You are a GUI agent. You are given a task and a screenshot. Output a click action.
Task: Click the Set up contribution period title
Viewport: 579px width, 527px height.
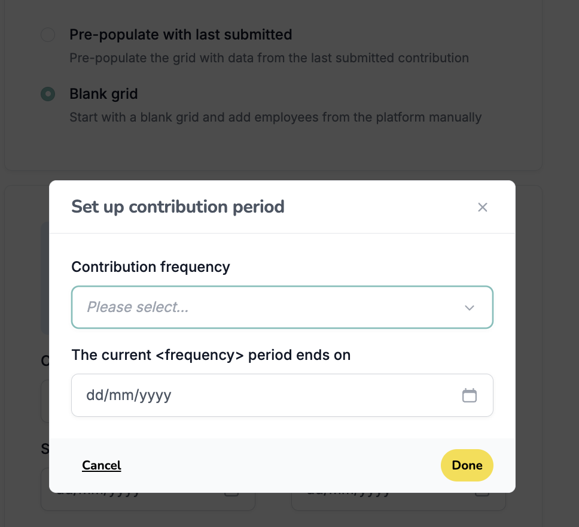pos(178,207)
